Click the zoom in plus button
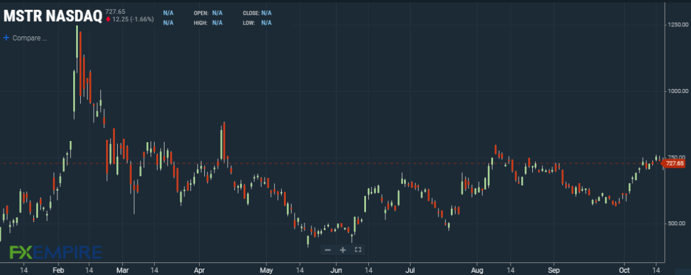 coord(343,250)
